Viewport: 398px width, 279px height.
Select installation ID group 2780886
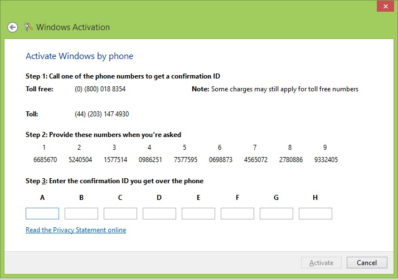pos(291,160)
